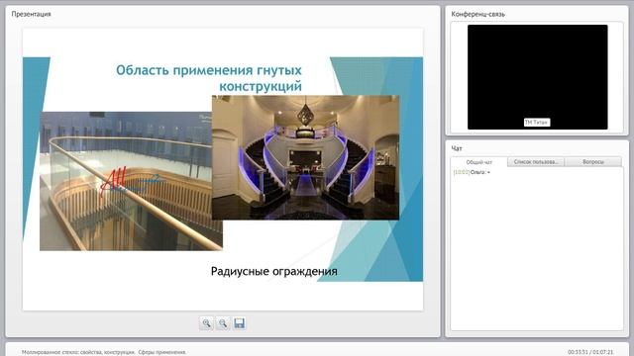This screenshot has width=634, height=356.
Task: Zoom in on the presentation slide
Action: click(206, 323)
